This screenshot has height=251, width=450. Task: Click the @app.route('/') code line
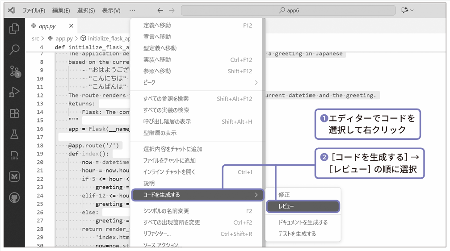(93, 146)
